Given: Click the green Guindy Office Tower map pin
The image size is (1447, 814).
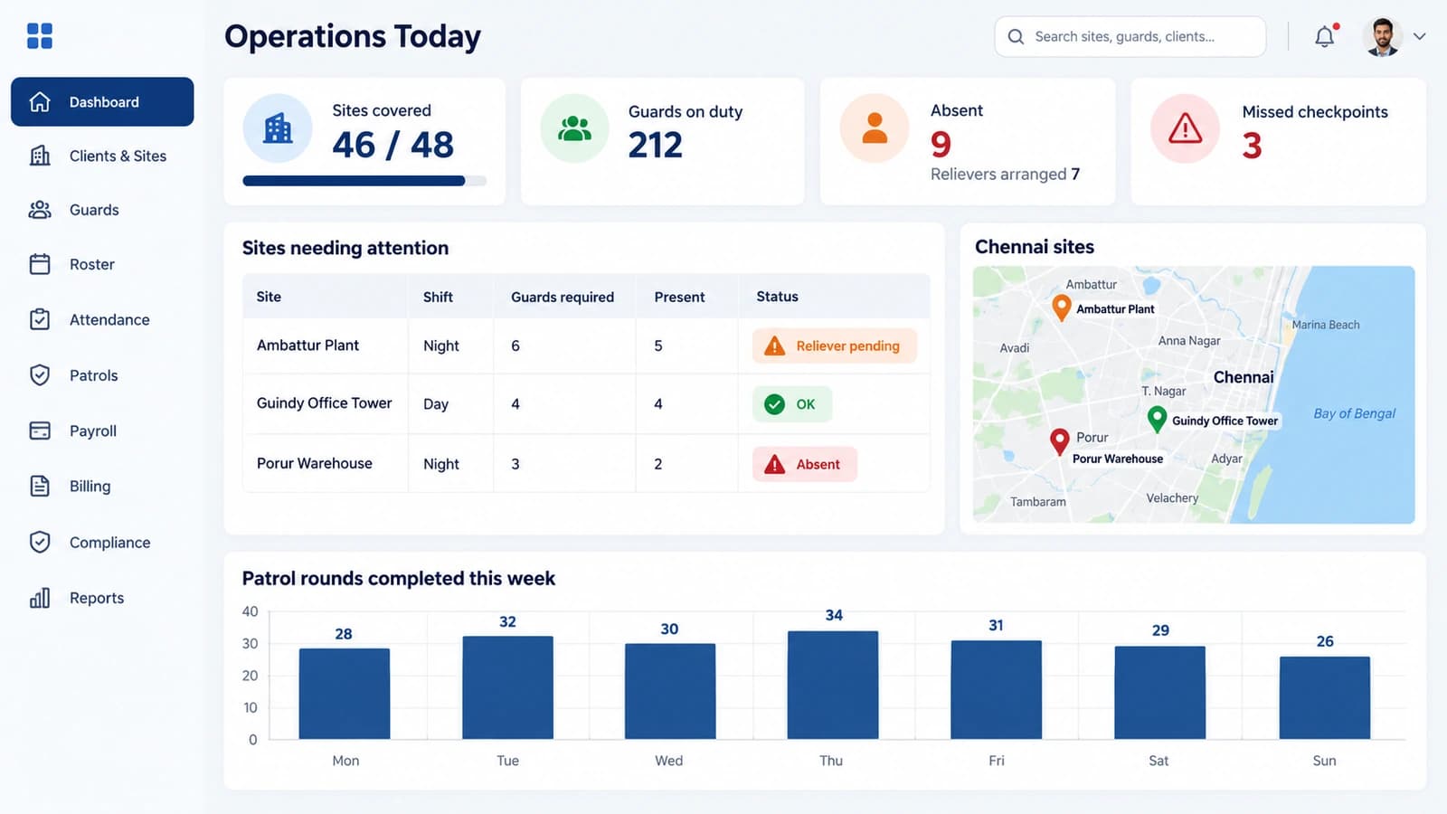Looking at the screenshot, I should [1157, 419].
